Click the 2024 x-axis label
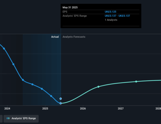This screenshot has height=124, width=161. (x=7, y=108)
